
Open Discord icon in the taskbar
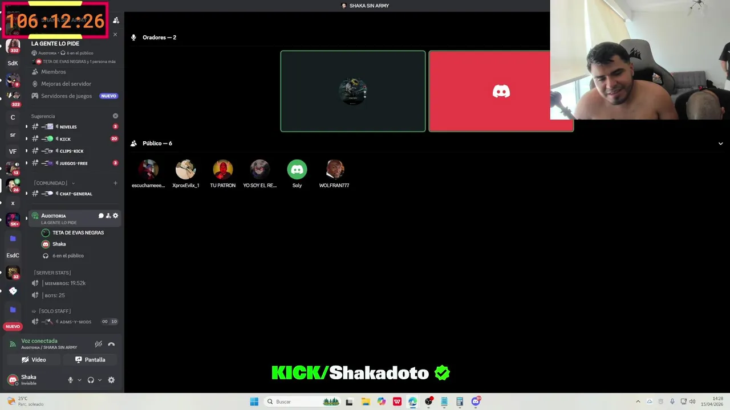click(x=476, y=401)
